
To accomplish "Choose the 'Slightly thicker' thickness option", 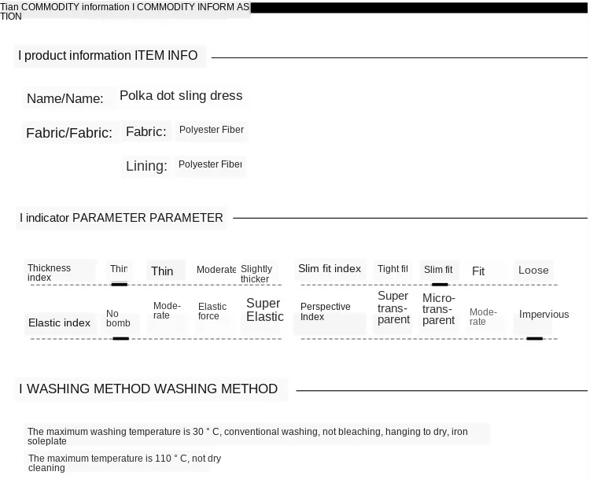I will pyautogui.click(x=256, y=274).
